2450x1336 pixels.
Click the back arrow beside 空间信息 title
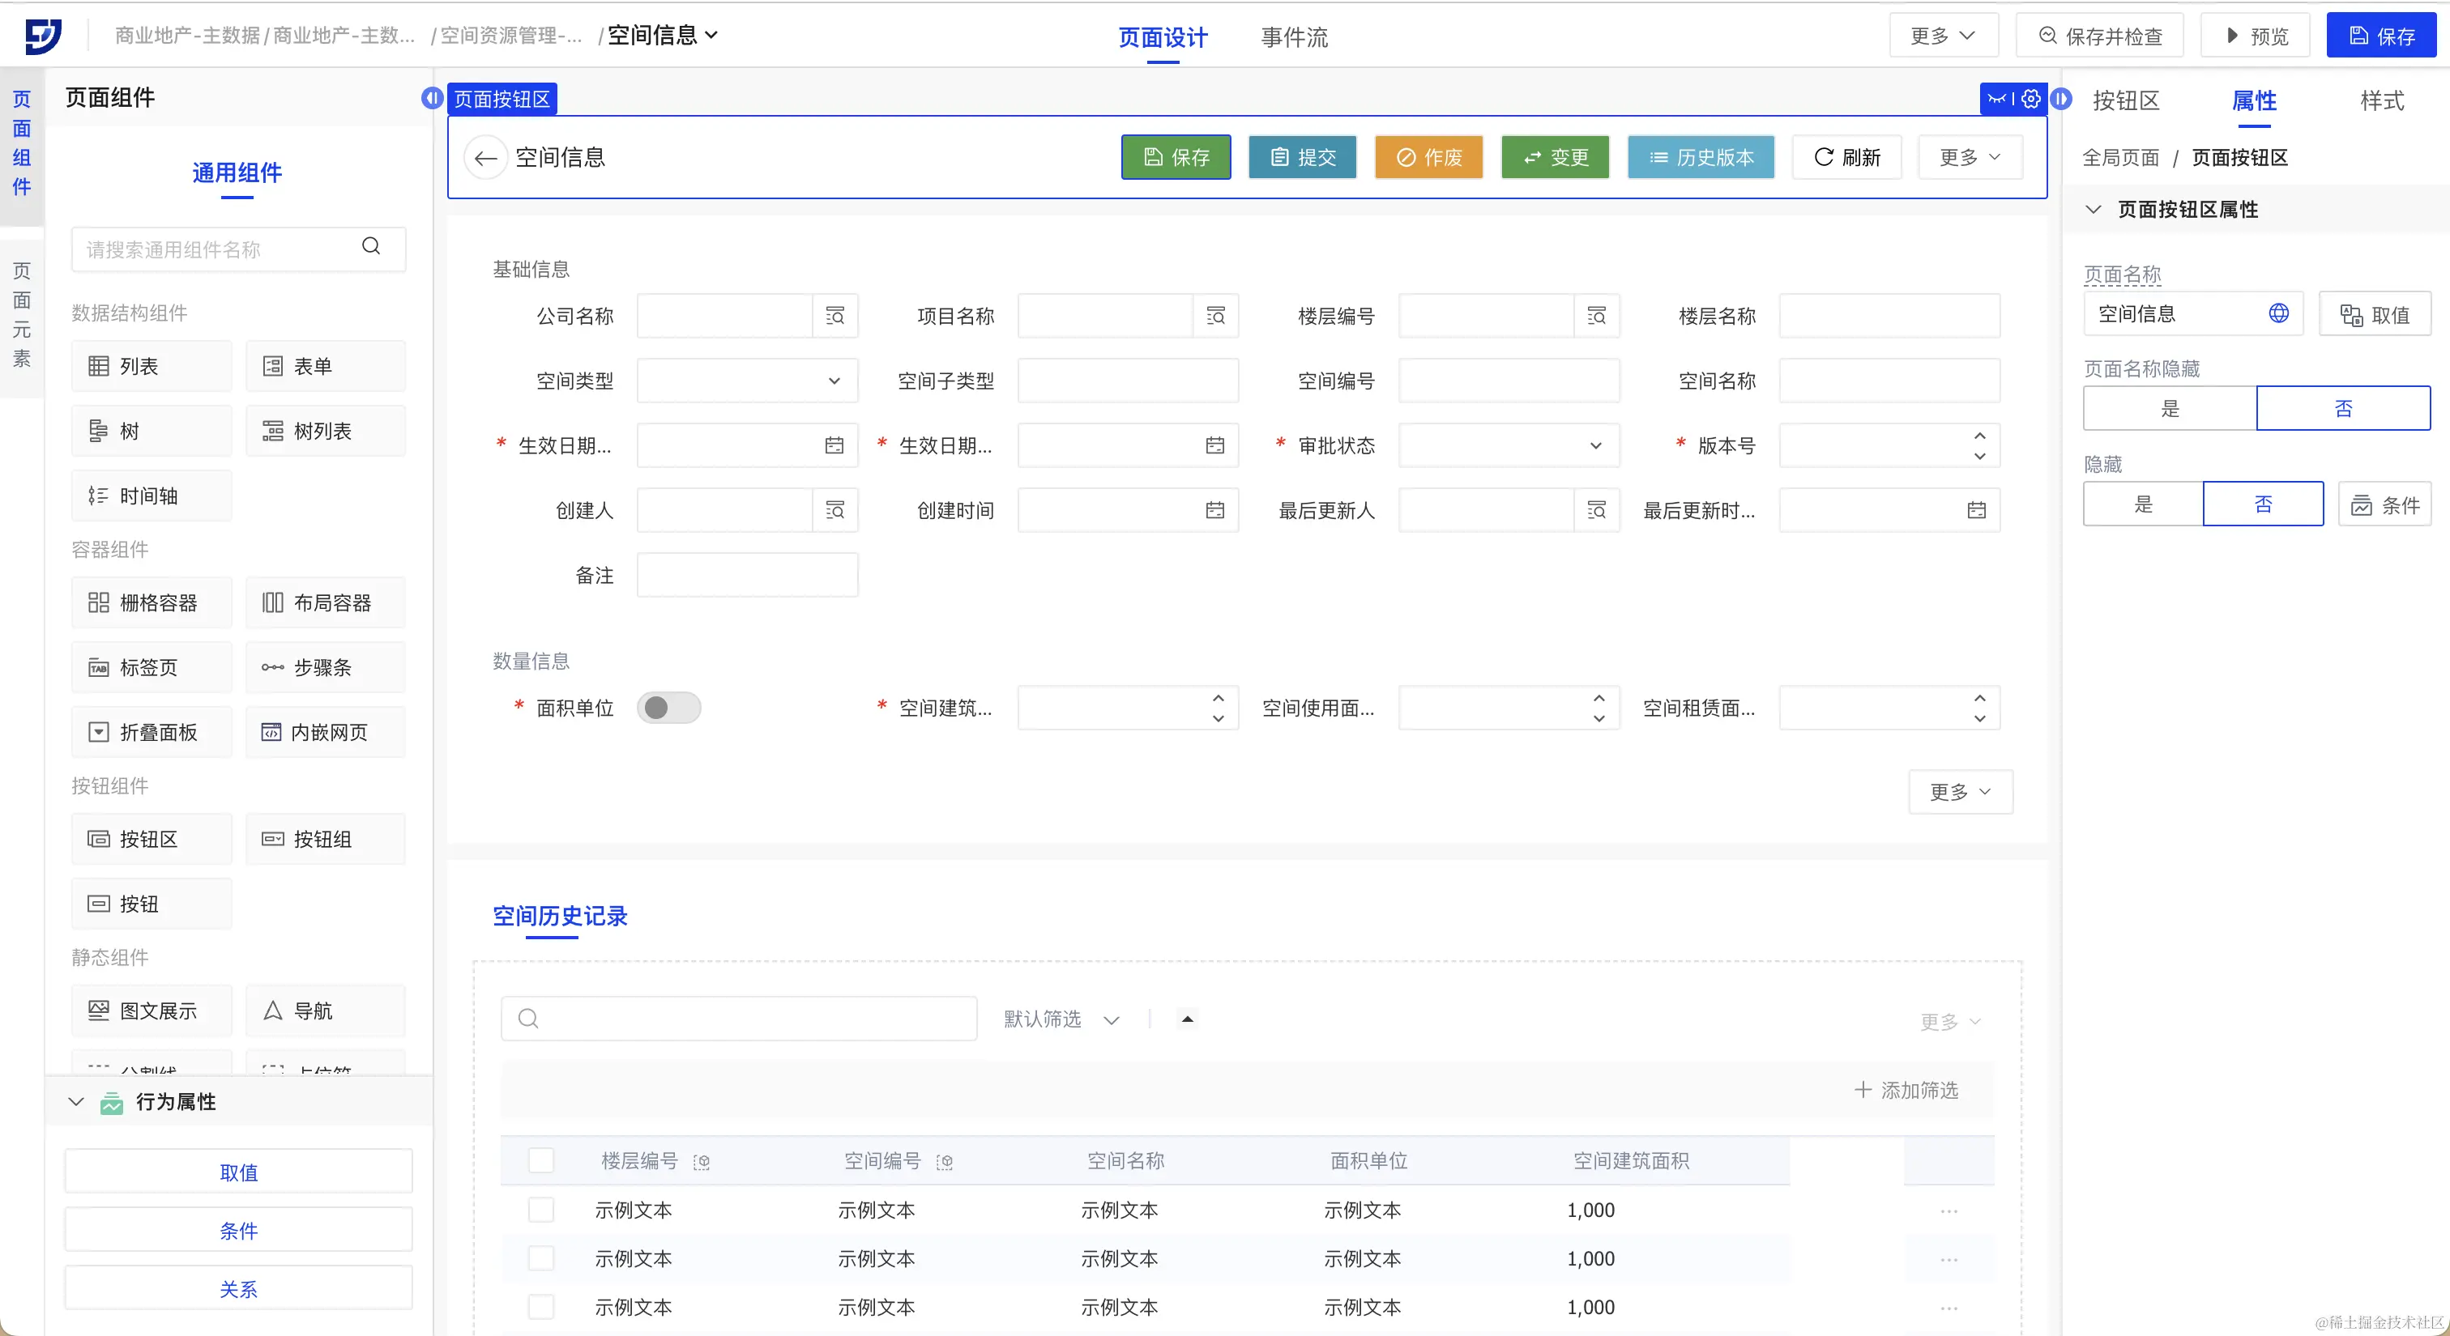[x=486, y=158]
